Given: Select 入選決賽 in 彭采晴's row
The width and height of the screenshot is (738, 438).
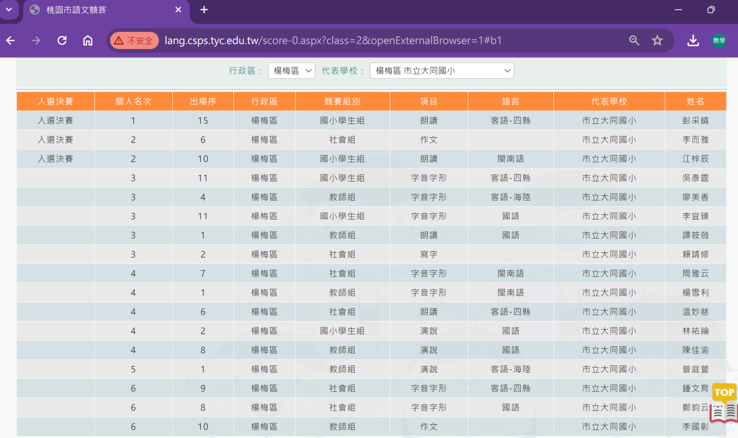Looking at the screenshot, I should [x=55, y=121].
